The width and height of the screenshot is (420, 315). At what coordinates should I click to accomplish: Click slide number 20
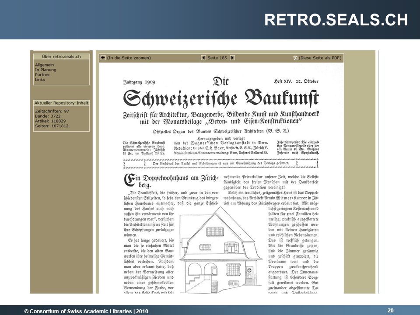391,310
